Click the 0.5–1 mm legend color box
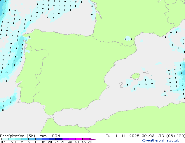This screenshot has height=143, width=185. click(x=12, y=139)
